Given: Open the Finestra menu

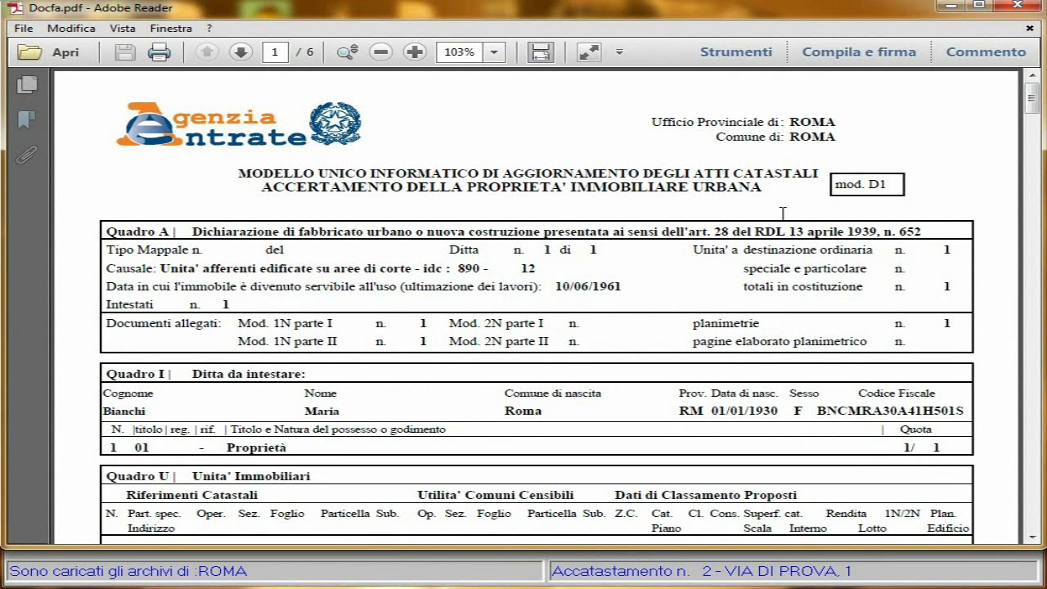Looking at the screenshot, I should [x=171, y=29].
